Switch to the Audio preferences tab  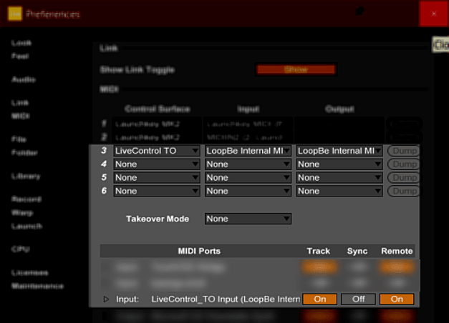pos(24,79)
